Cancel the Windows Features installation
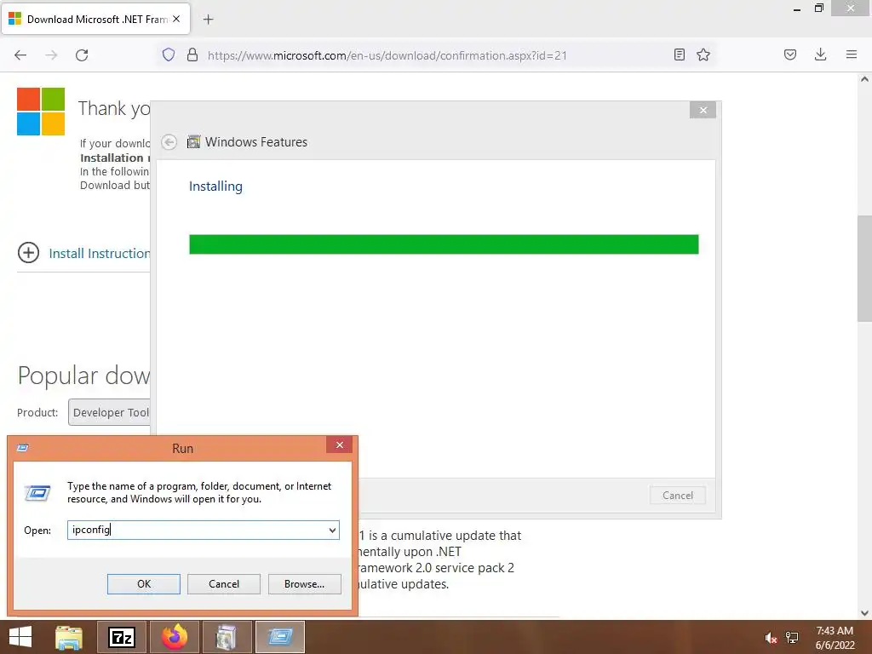Viewport: 872px width, 654px height. click(677, 496)
